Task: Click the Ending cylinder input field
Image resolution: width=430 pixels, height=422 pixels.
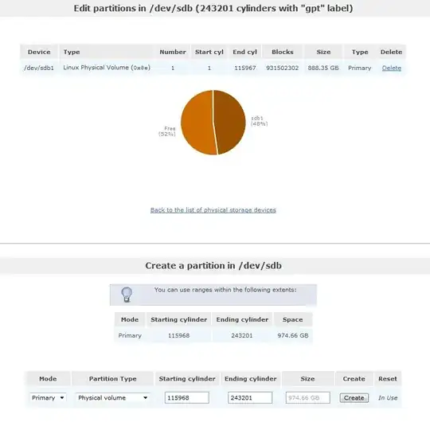Action: [250, 398]
